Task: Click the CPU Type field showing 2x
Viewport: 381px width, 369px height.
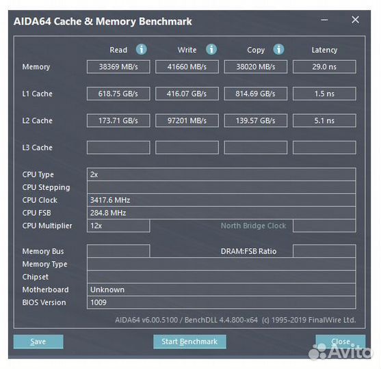Action: pyautogui.click(x=222, y=174)
